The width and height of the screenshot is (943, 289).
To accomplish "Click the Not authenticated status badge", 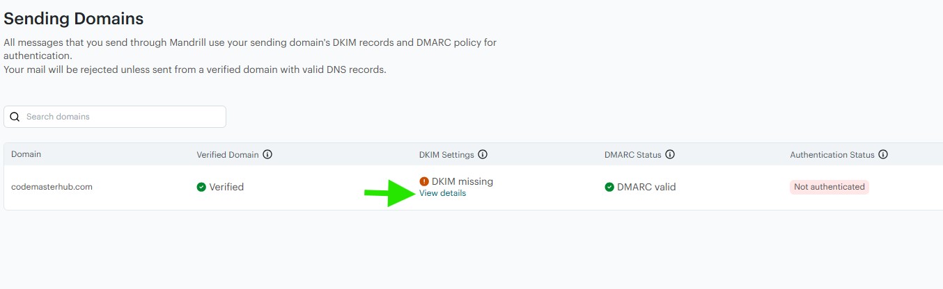I will point(829,187).
